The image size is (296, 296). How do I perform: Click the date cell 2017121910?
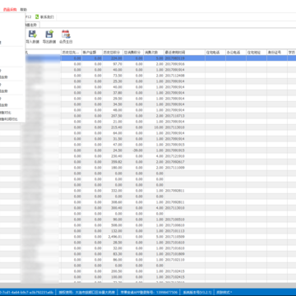pyautogui.click(x=184, y=156)
